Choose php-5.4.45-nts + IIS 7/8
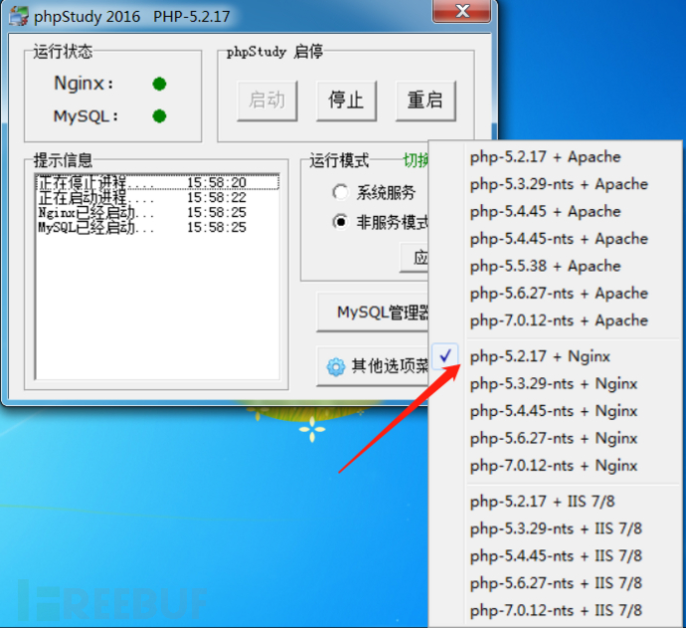686x628 pixels. [x=555, y=555]
